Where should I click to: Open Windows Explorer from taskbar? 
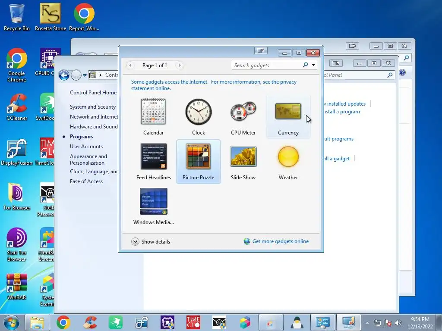click(x=37, y=322)
